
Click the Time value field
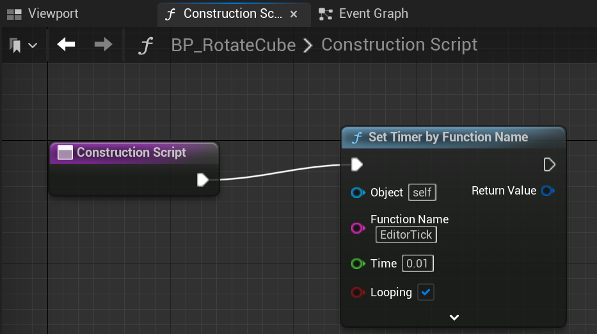click(417, 263)
